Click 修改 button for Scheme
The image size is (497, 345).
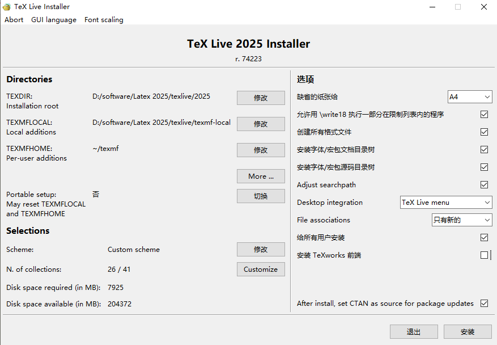point(261,250)
